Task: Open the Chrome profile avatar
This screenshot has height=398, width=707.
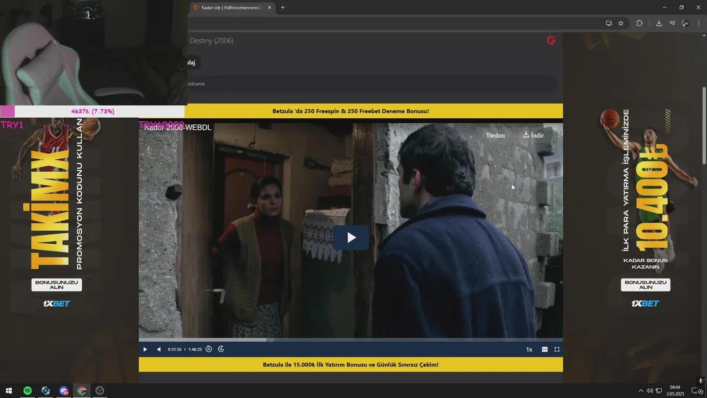Action: tap(685, 23)
